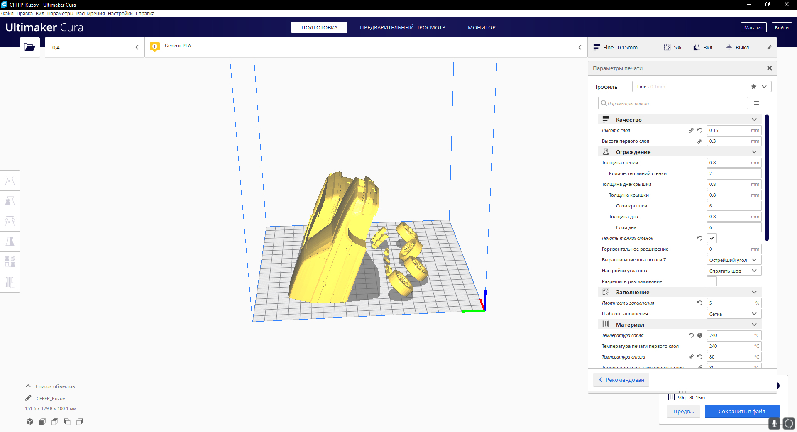Collapse the Generic PLA material panel chevron
This screenshot has height=432, width=797.
pyautogui.click(x=580, y=47)
